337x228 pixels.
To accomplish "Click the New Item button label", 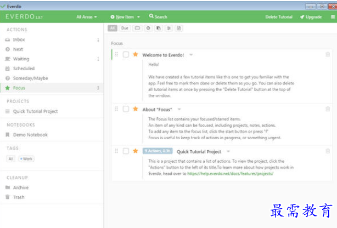I will click(125, 17).
